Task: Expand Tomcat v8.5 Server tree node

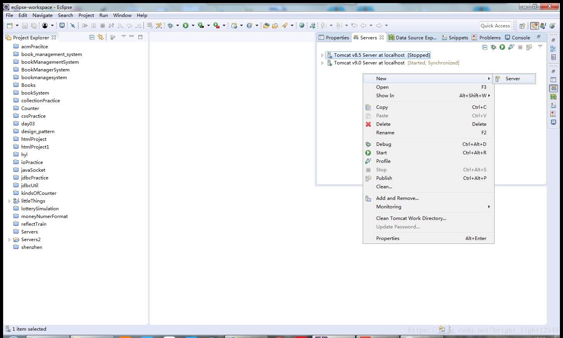Action: (x=322, y=55)
